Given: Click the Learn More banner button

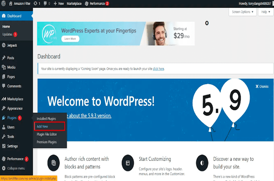Looking at the screenshot, I should pos(70,39).
